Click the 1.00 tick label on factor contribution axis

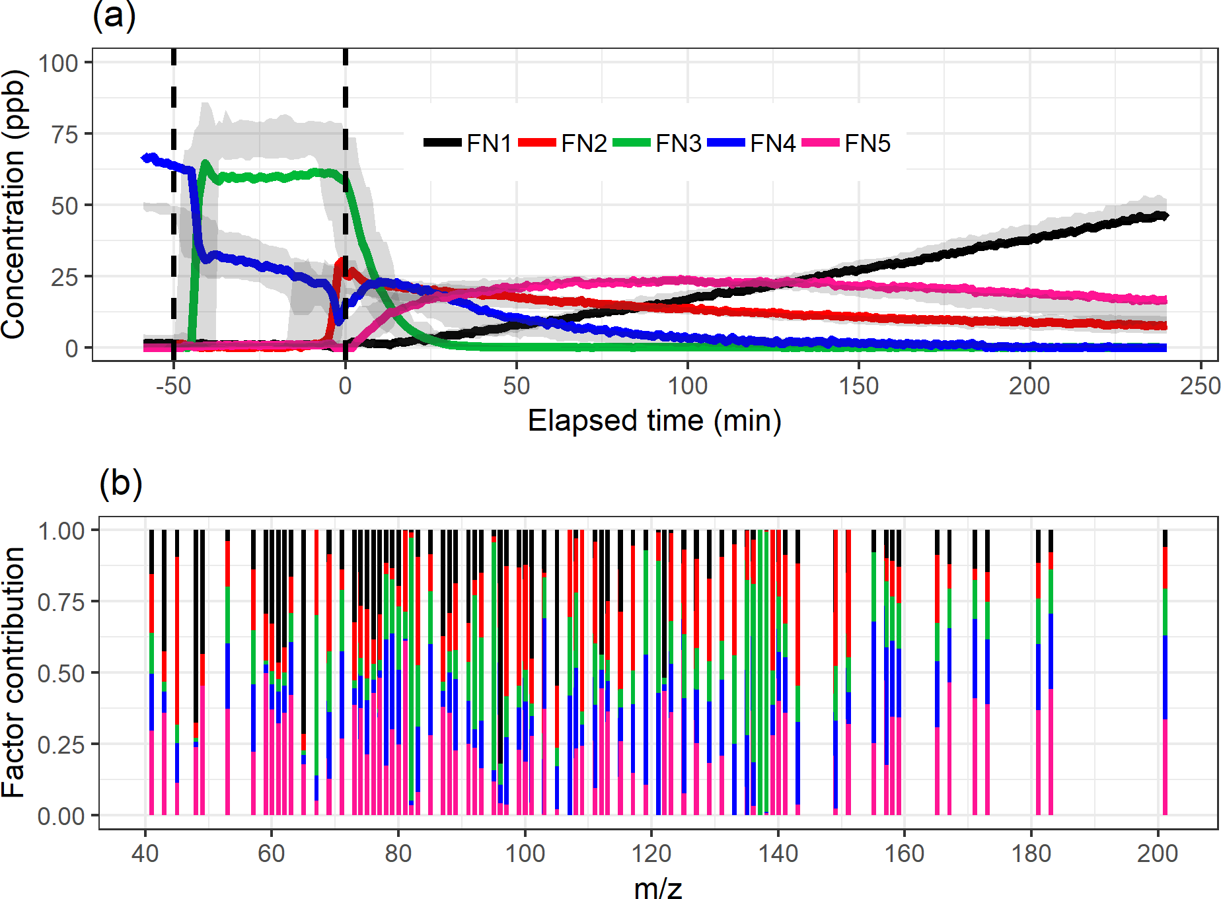tap(61, 530)
